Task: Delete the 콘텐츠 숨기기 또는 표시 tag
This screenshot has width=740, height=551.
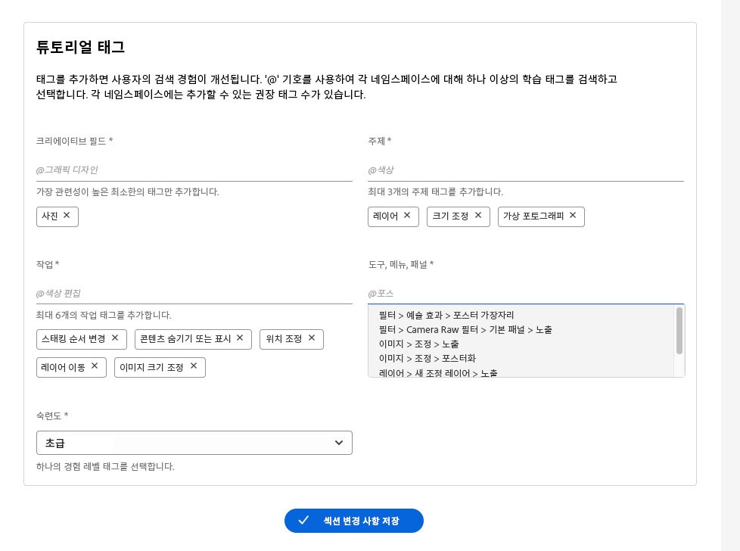Action: 240,338
